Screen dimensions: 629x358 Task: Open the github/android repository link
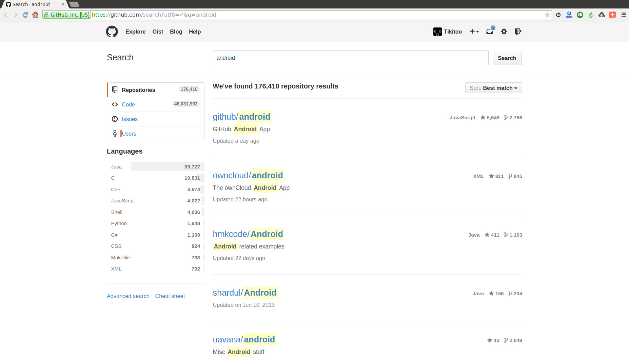(x=241, y=117)
